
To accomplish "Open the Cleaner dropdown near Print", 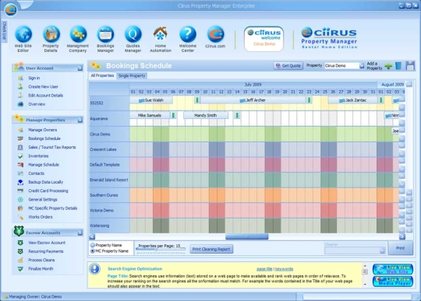I will point(355,250).
